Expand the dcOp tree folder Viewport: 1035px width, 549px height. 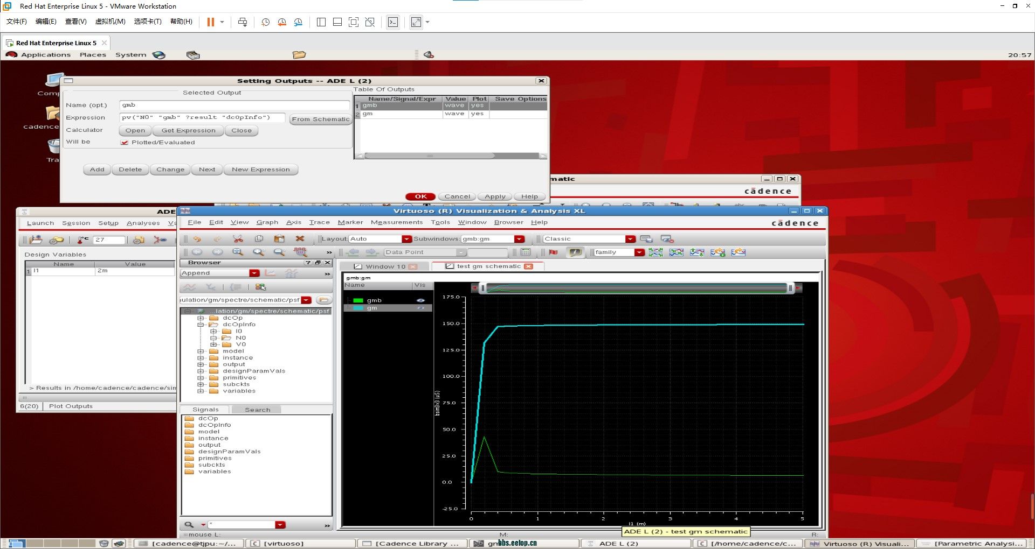pyautogui.click(x=201, y=318)
